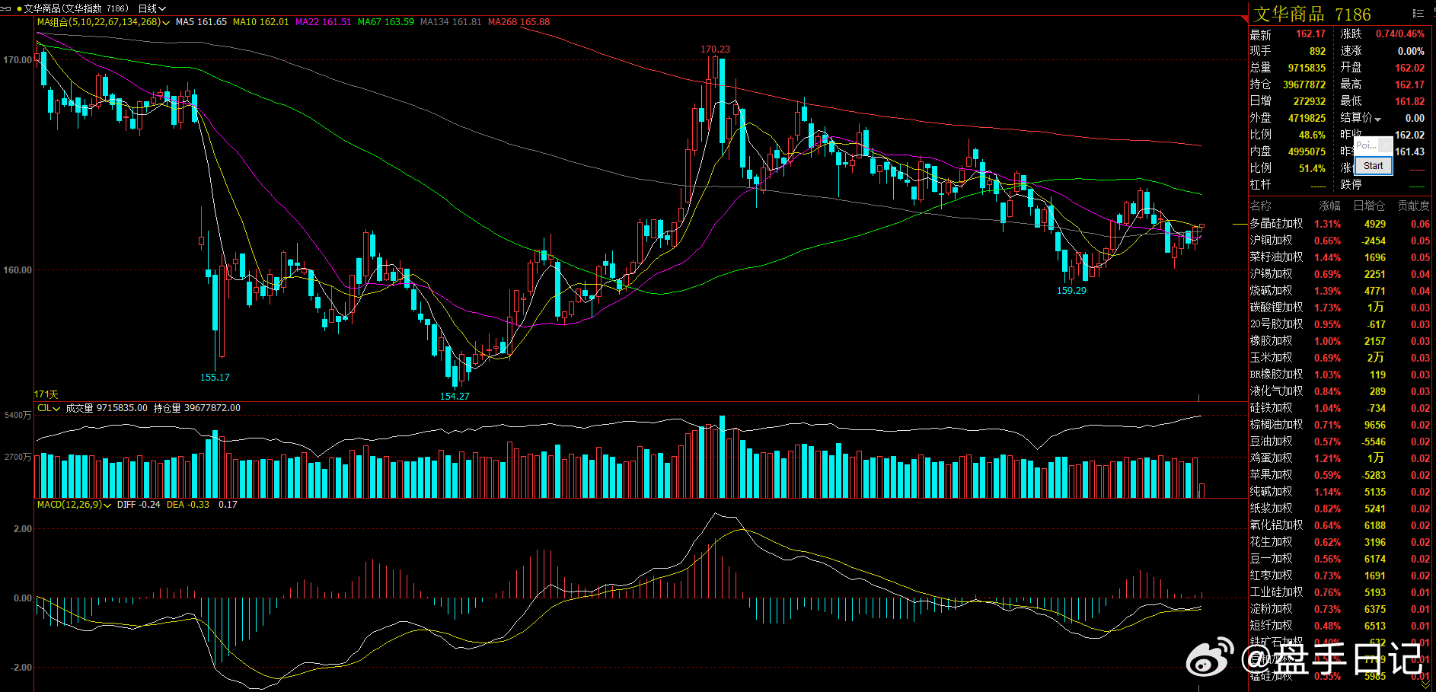Select the 烧碱加权 row
Screen dimensions: 1436x692
pos(1340,291)
